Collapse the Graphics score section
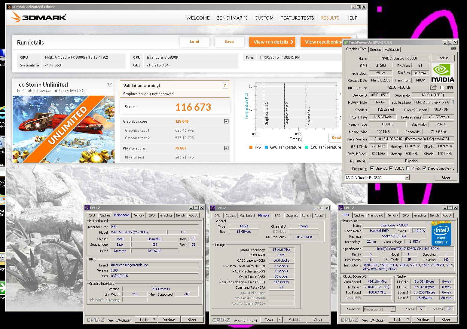Viewport: 467px width, 329px height. click(226, 121)
